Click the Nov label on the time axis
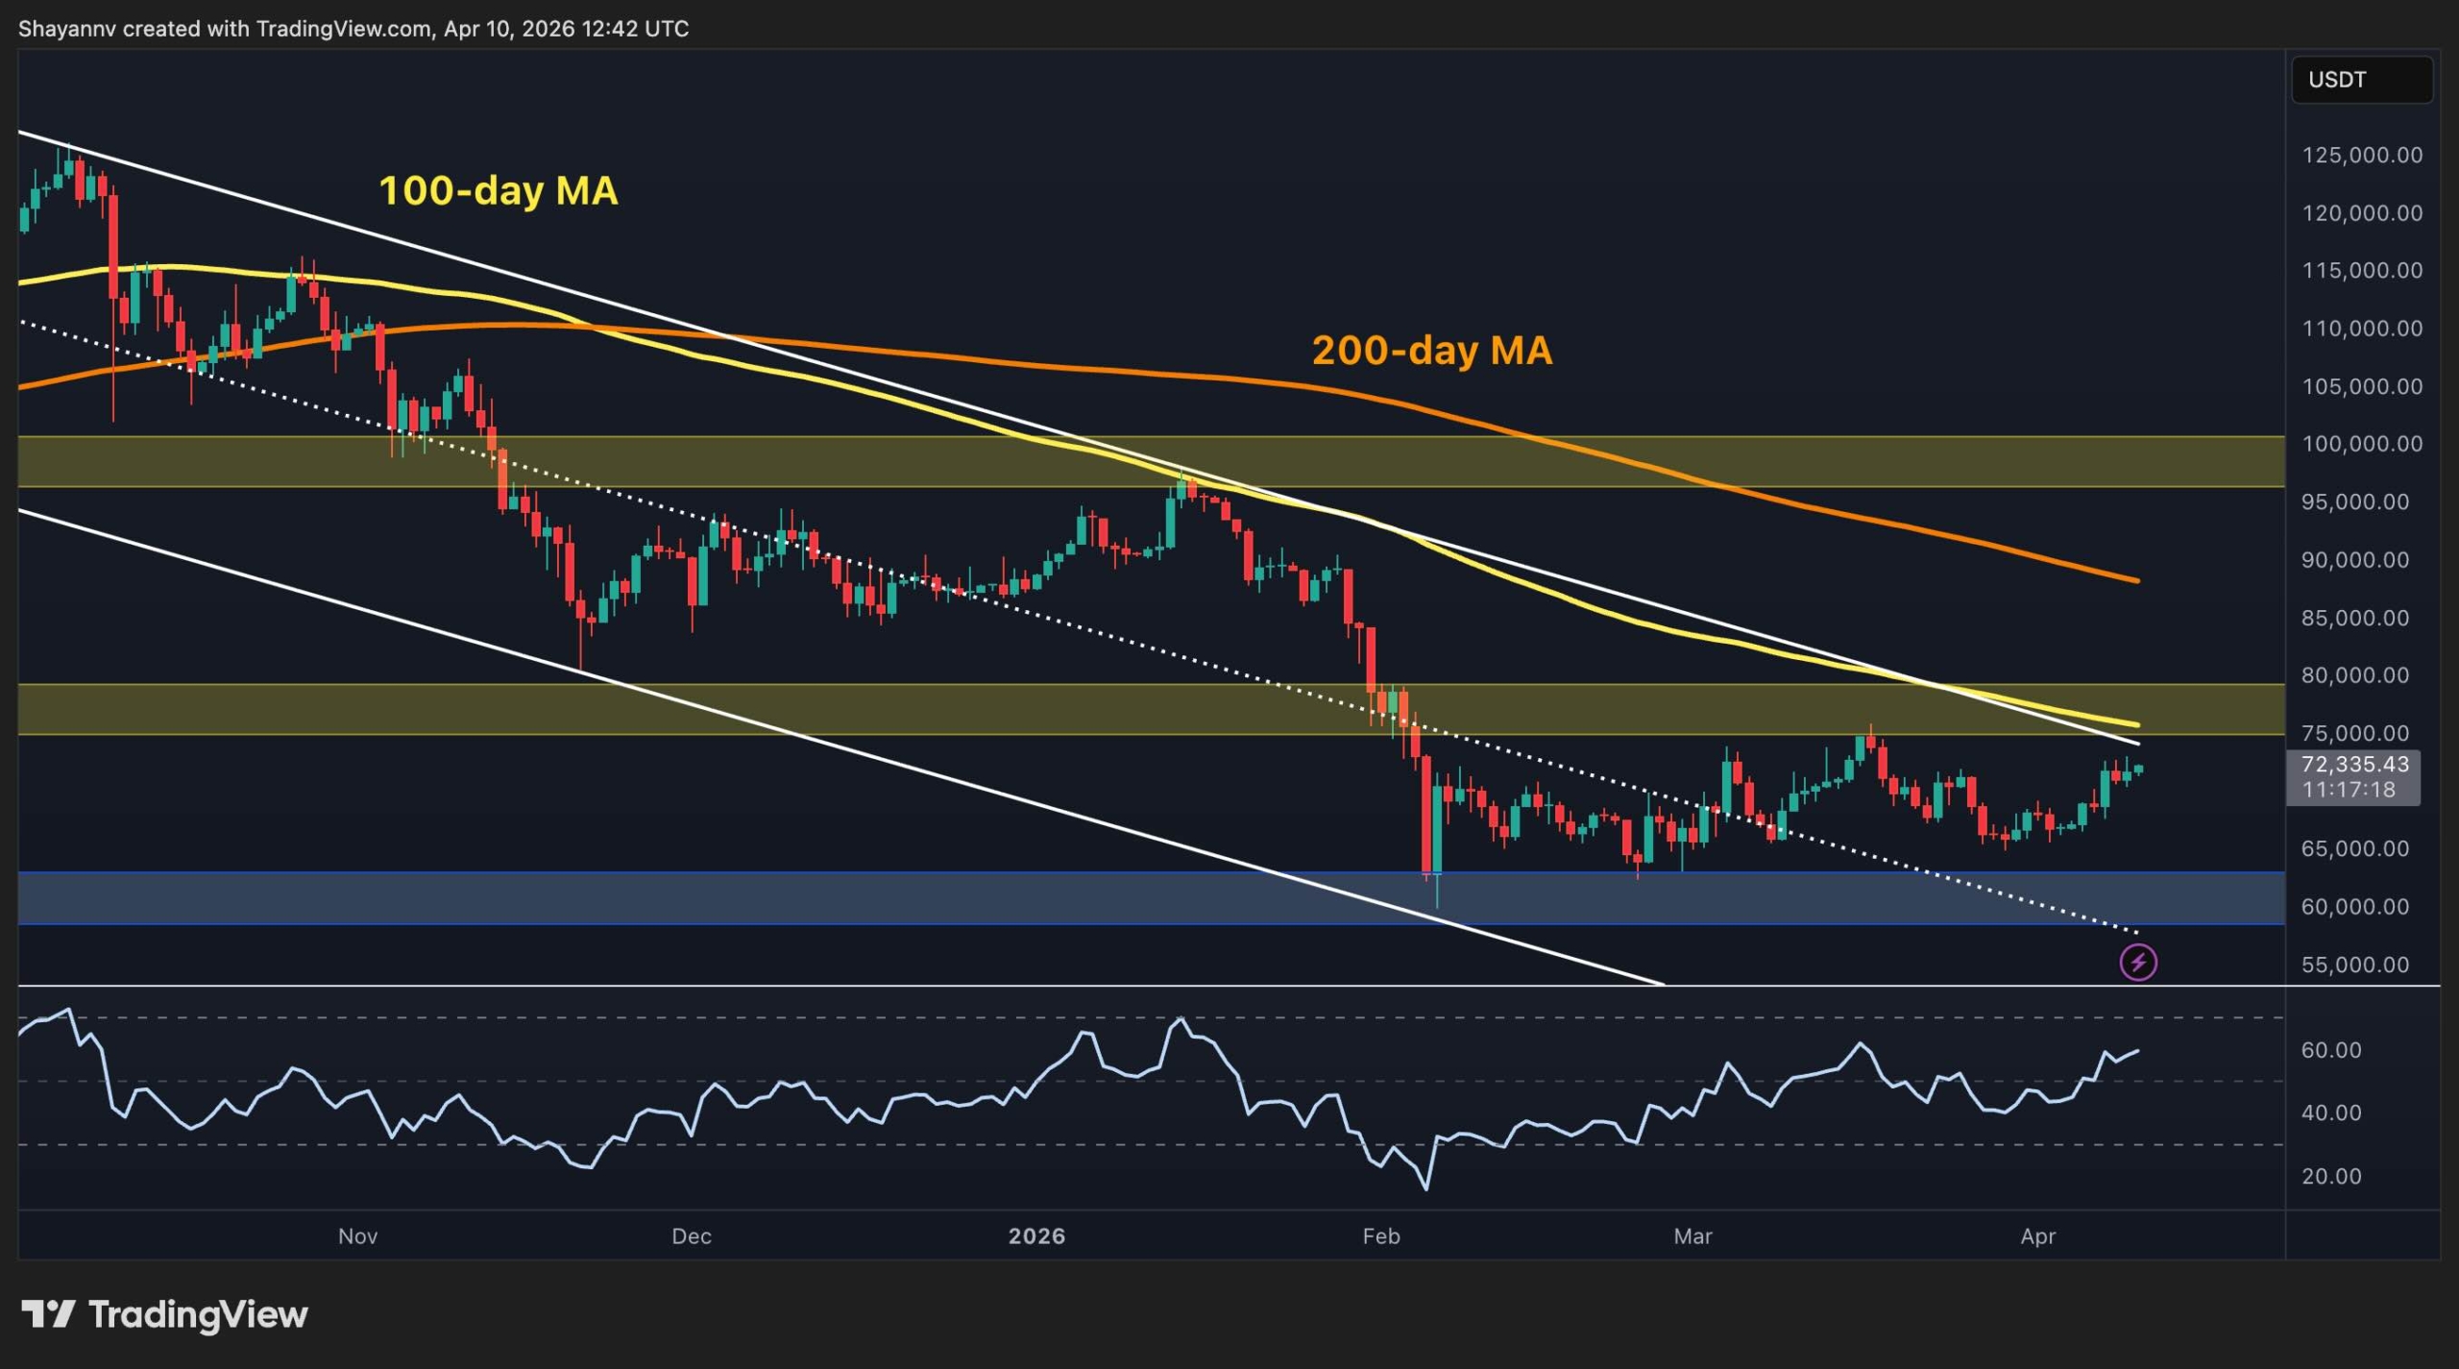 [356, 1236]
